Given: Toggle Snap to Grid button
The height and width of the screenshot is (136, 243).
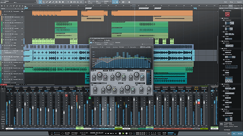Looking at the screenshot, I should click(114, 2).
